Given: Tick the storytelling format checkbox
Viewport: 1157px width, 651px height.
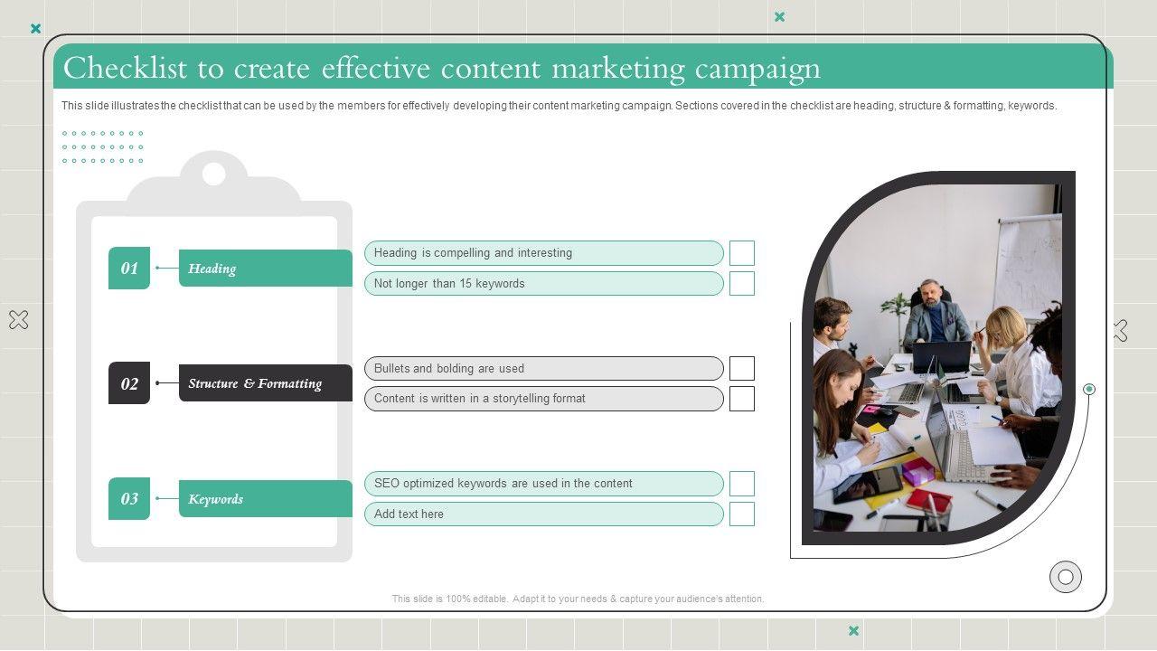Looking at the screenshot, I should click(x=742, y=399).
